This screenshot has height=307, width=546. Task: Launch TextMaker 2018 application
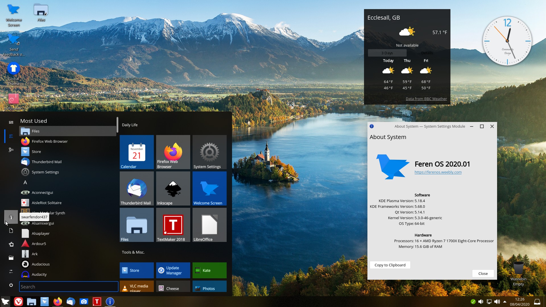(x=173, y=225)
